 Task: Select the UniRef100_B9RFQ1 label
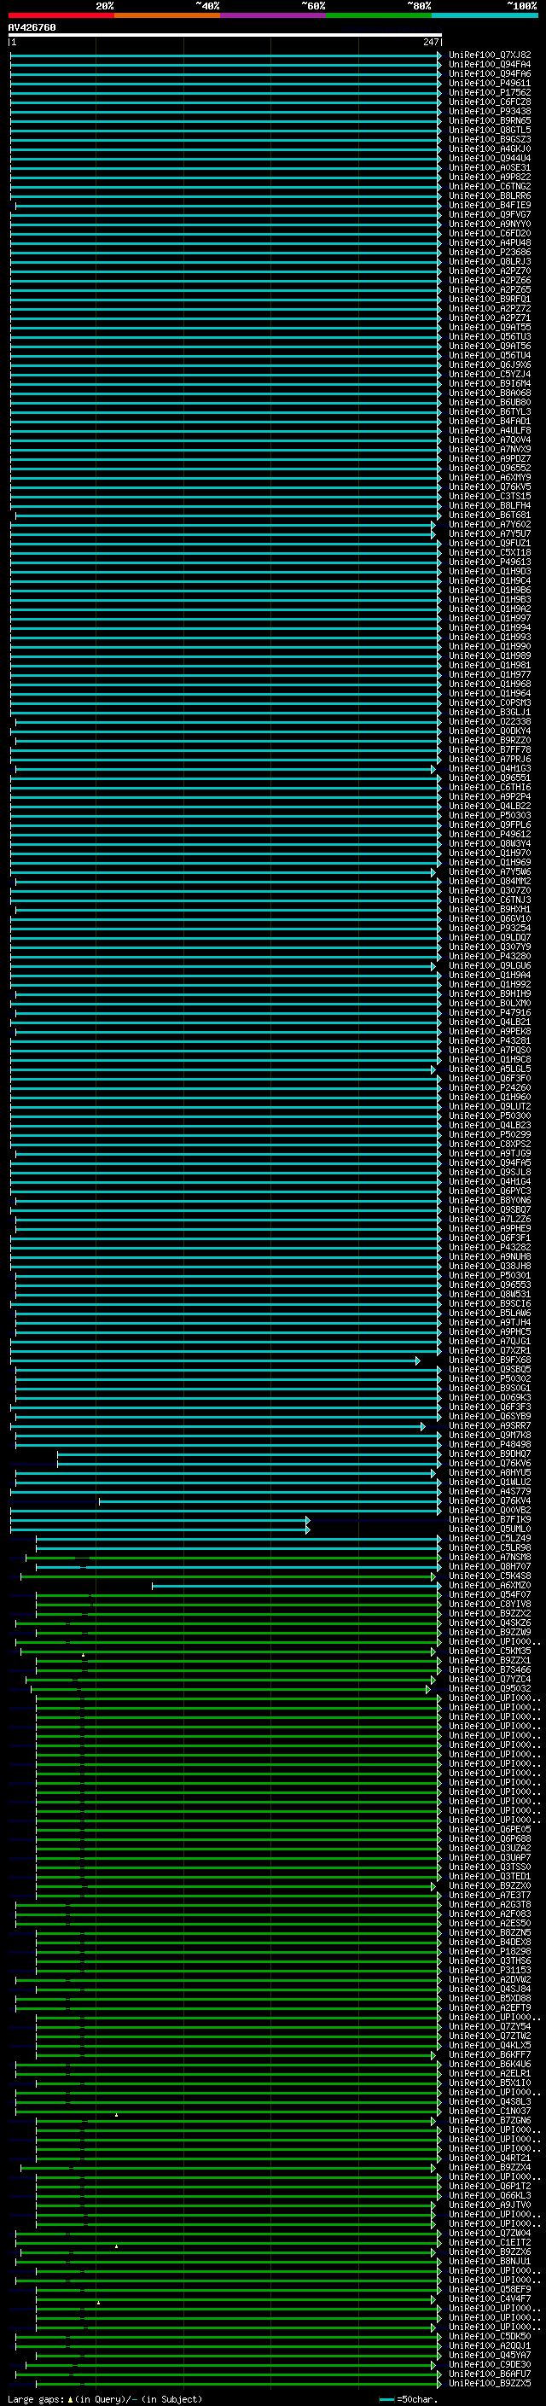pos(490,299)
